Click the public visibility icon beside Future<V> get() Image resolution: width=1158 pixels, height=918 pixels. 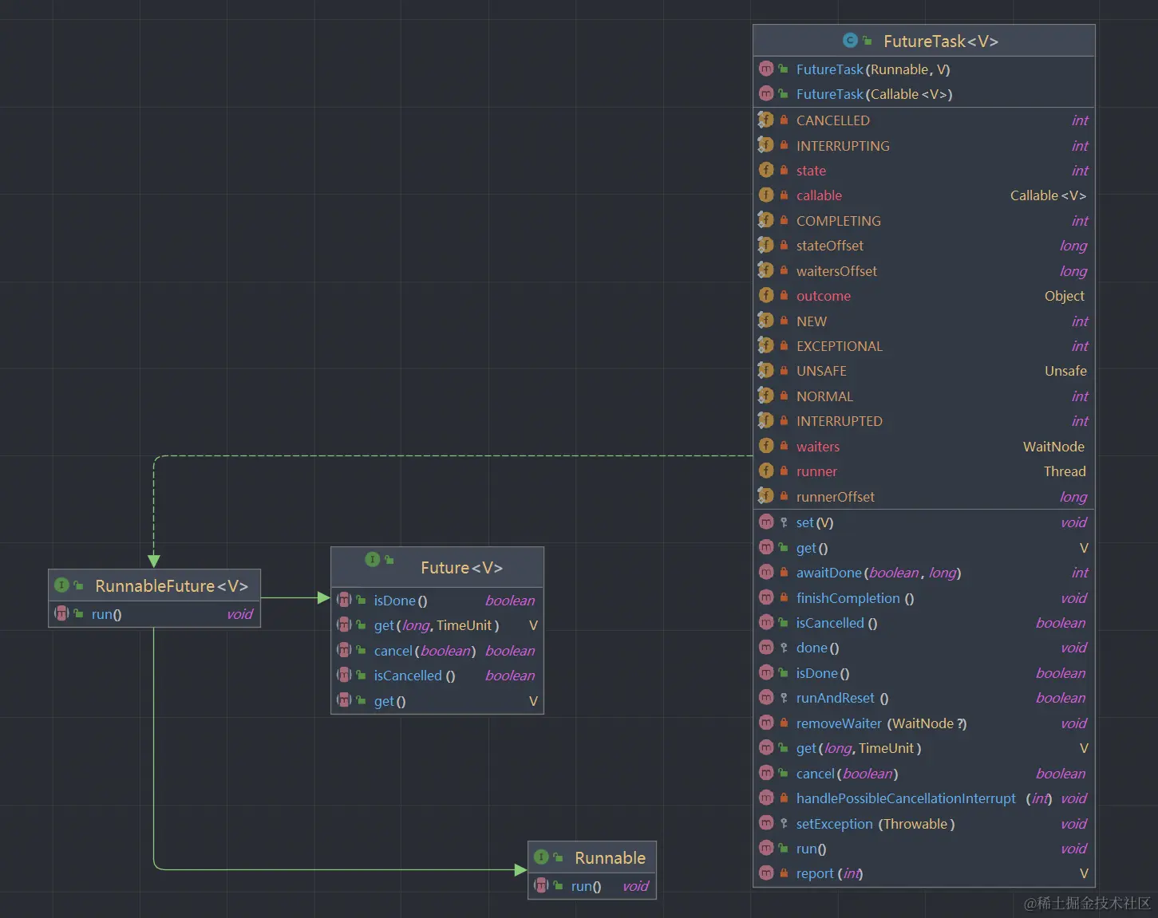click(x=362, y=700)
